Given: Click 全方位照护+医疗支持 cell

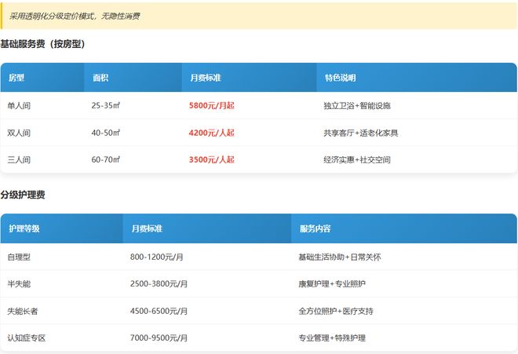Looking at the screenshot, I should click(336, 311).
